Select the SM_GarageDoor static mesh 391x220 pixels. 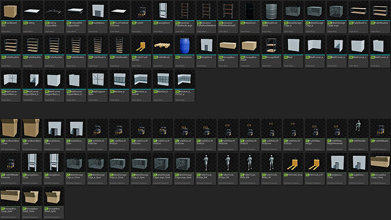163,17
